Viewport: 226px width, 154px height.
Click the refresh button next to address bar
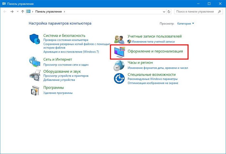click(x=169, y=12)
